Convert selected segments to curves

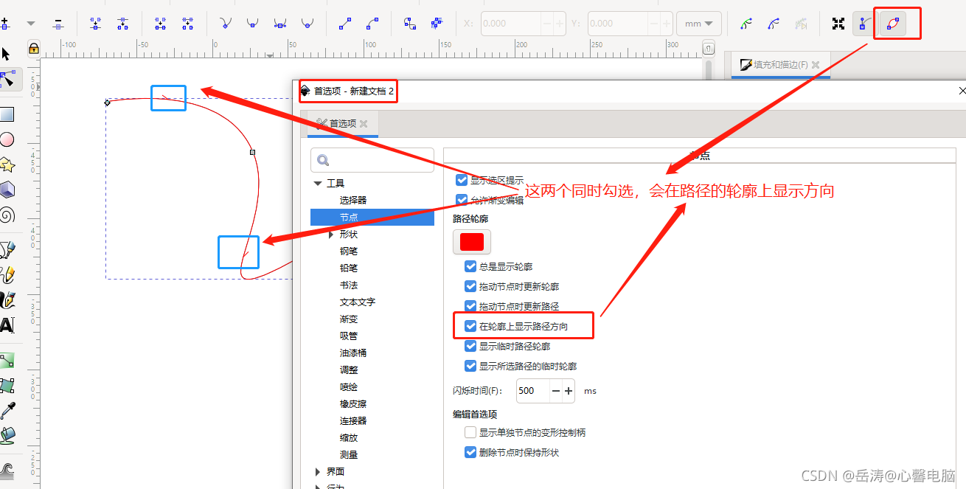(x=372, y=24)
